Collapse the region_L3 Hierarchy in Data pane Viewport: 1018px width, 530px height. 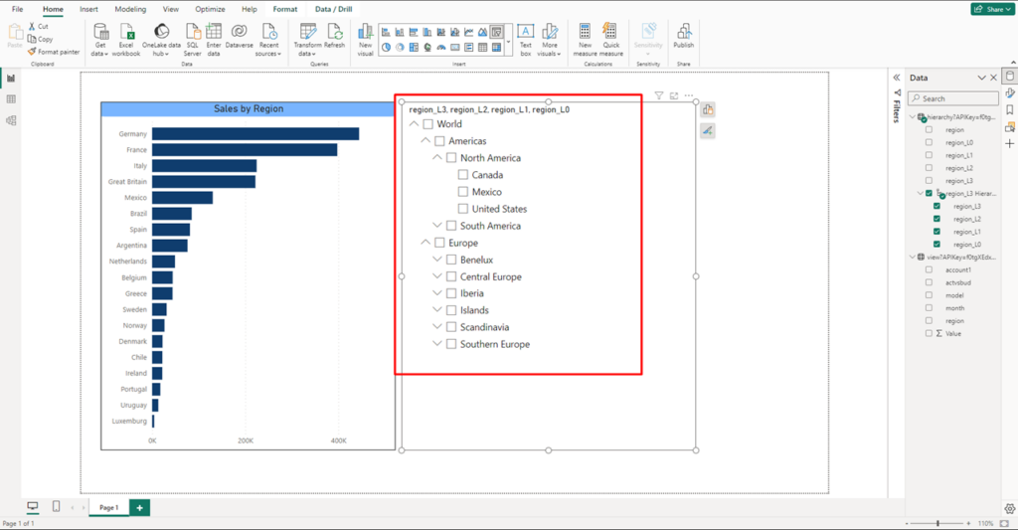point(921,194)
